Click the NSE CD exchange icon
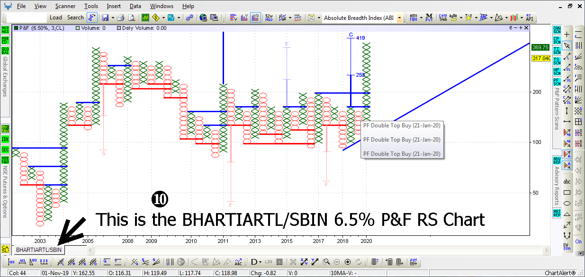The height and width of the screenshot is (277, 585). (x=5, y=40)
